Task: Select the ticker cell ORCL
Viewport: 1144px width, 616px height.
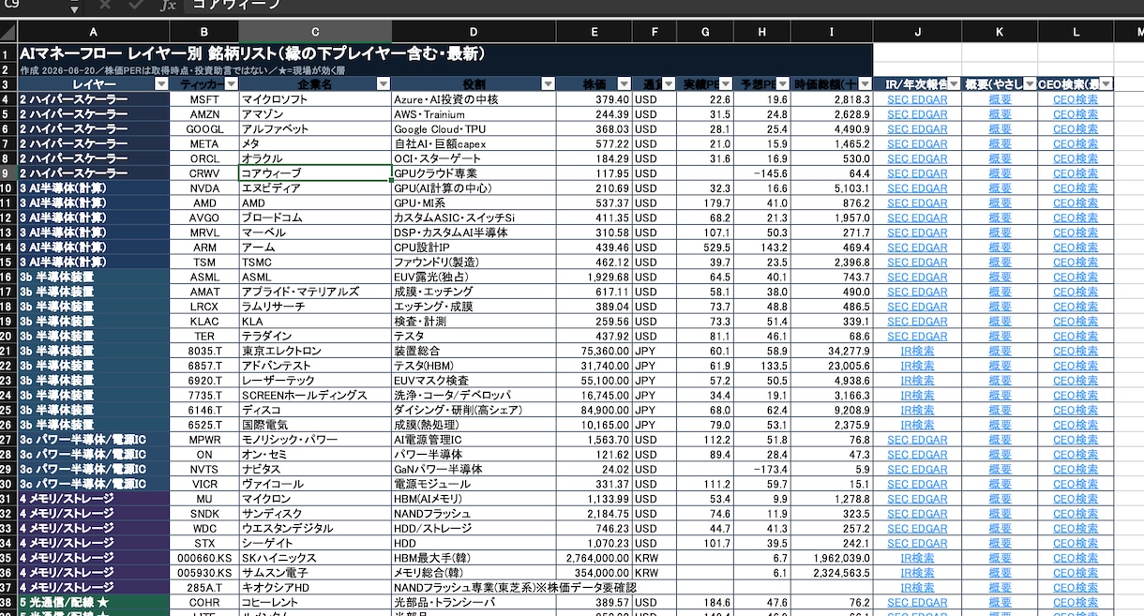Action: coord(204,159)
